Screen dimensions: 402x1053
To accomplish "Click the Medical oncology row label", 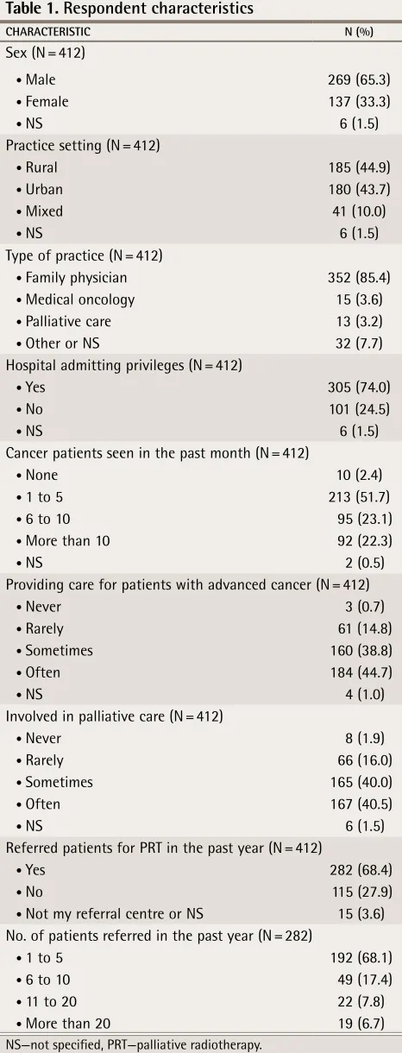I will 75,300.
